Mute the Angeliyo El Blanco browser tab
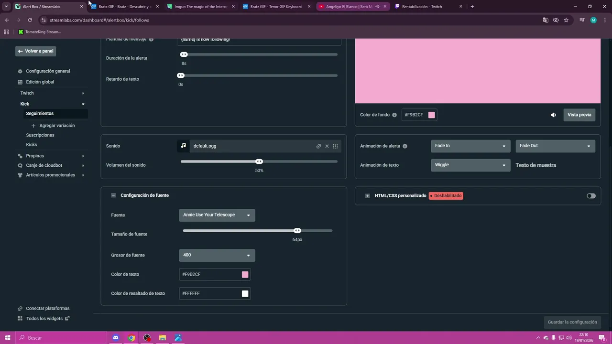This screenshot has width=612, height=344. point(377,7)
